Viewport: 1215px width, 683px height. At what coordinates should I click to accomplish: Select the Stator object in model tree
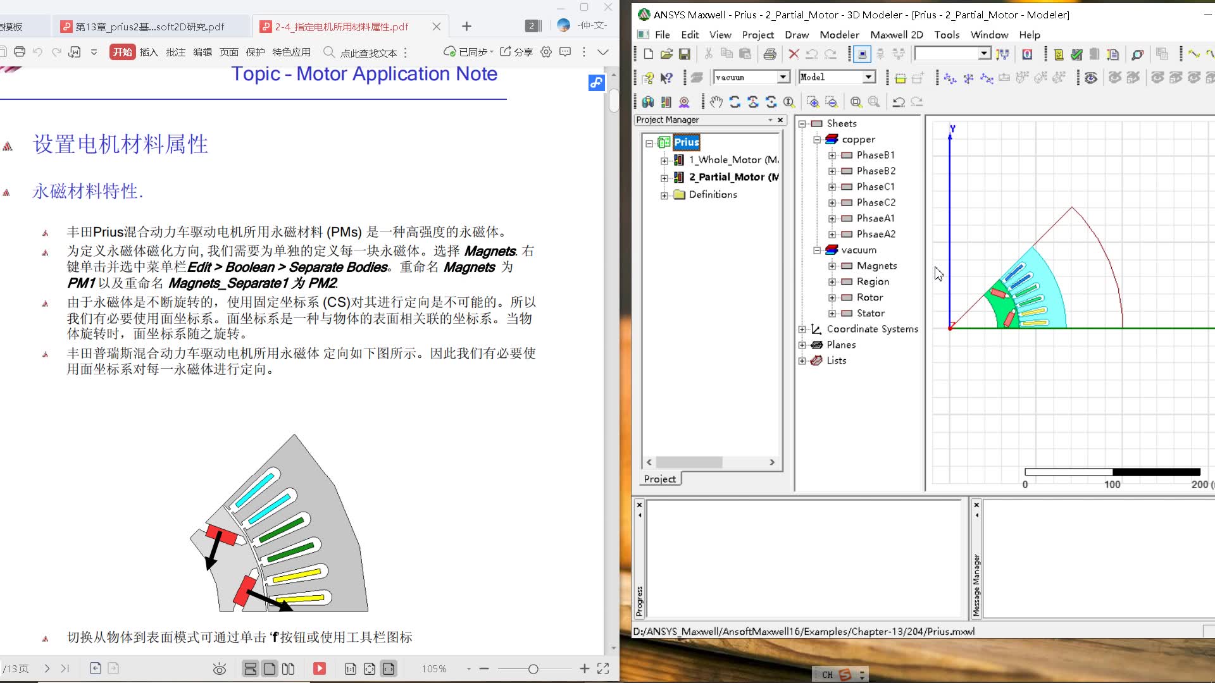pyautogui.click(x=870, y=313)
